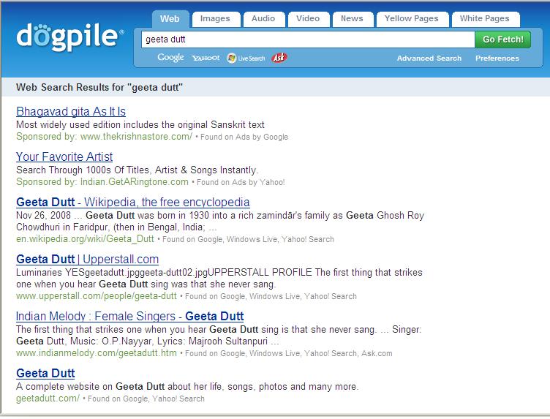This screenshot has width=550, height=419.
Task: Click the Web Search Results heading
Action: (99, 87)
